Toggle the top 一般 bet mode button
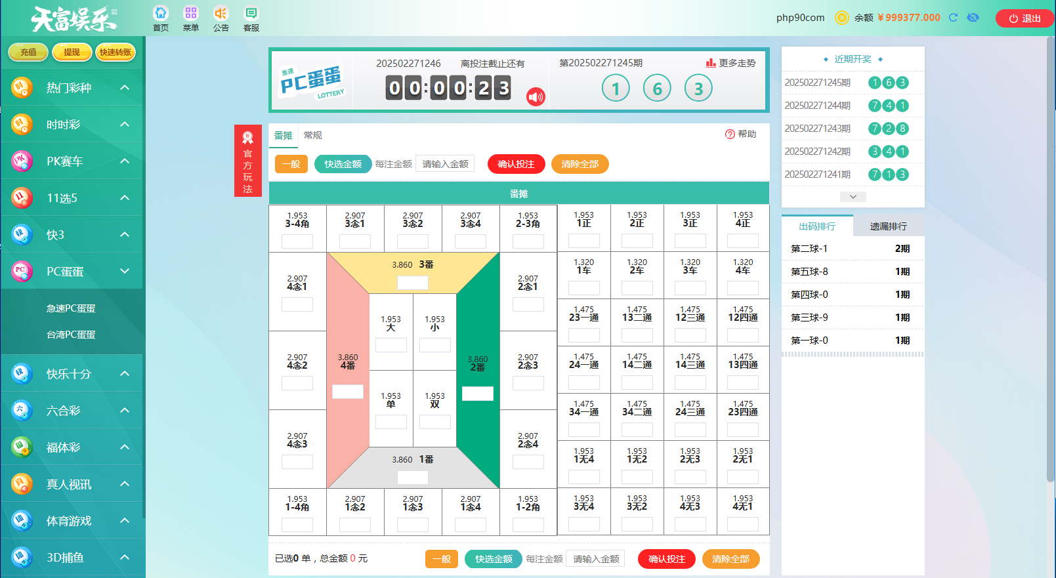Viewport: 1056px width, 578px height. (291, 164)
